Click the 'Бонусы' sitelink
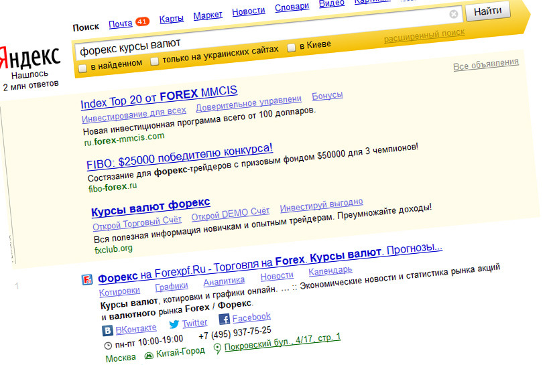The image size is (549, 365). 327,96
